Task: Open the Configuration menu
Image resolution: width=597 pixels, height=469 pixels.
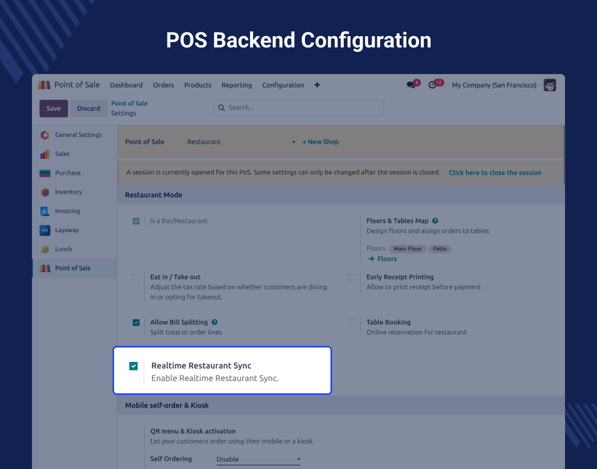Action: 283,85
